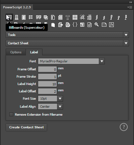The image size is (134, 145).
Task: Click the Create Contact Sheet button
Action: point(27,127)
